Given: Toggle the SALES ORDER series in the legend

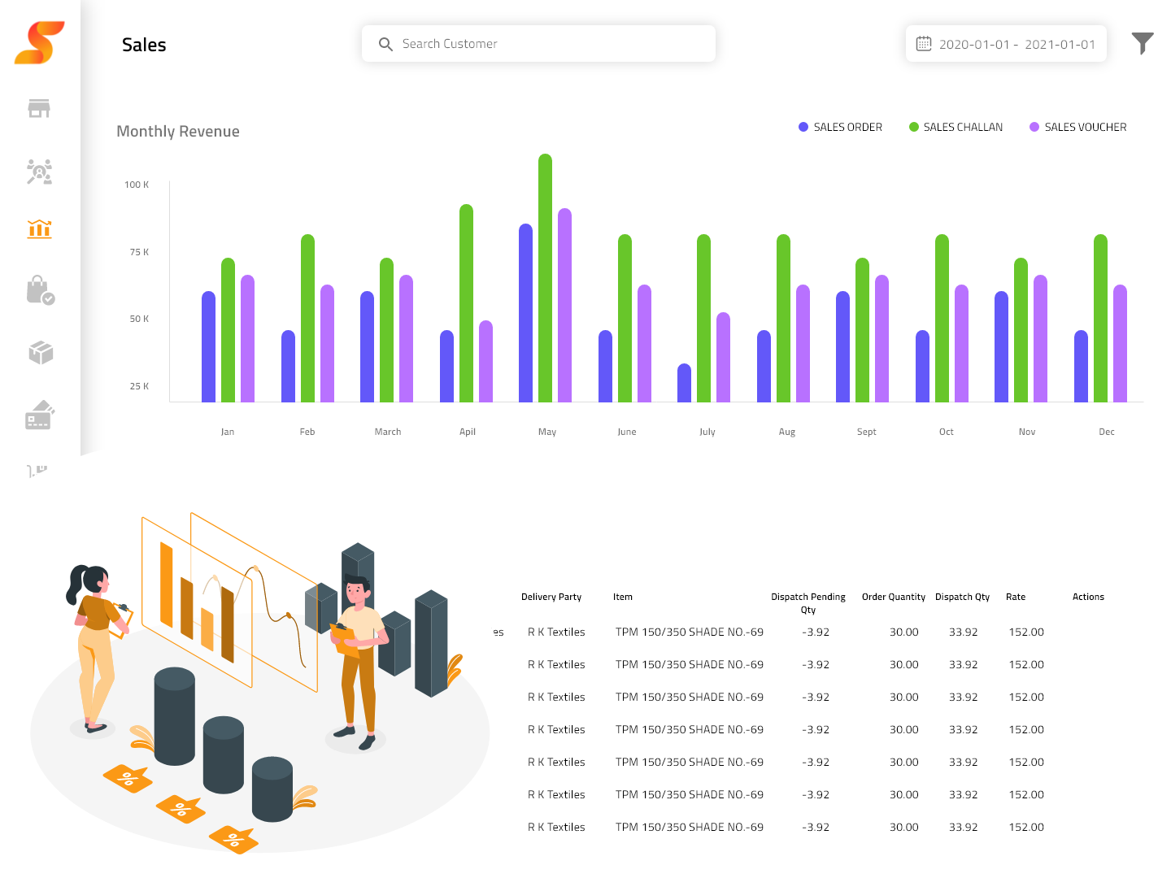Looking at the screenshot, I should tap(840, 127).
